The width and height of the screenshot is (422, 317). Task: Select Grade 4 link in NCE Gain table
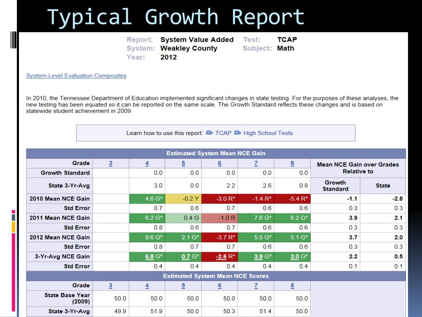coord(147,163)
